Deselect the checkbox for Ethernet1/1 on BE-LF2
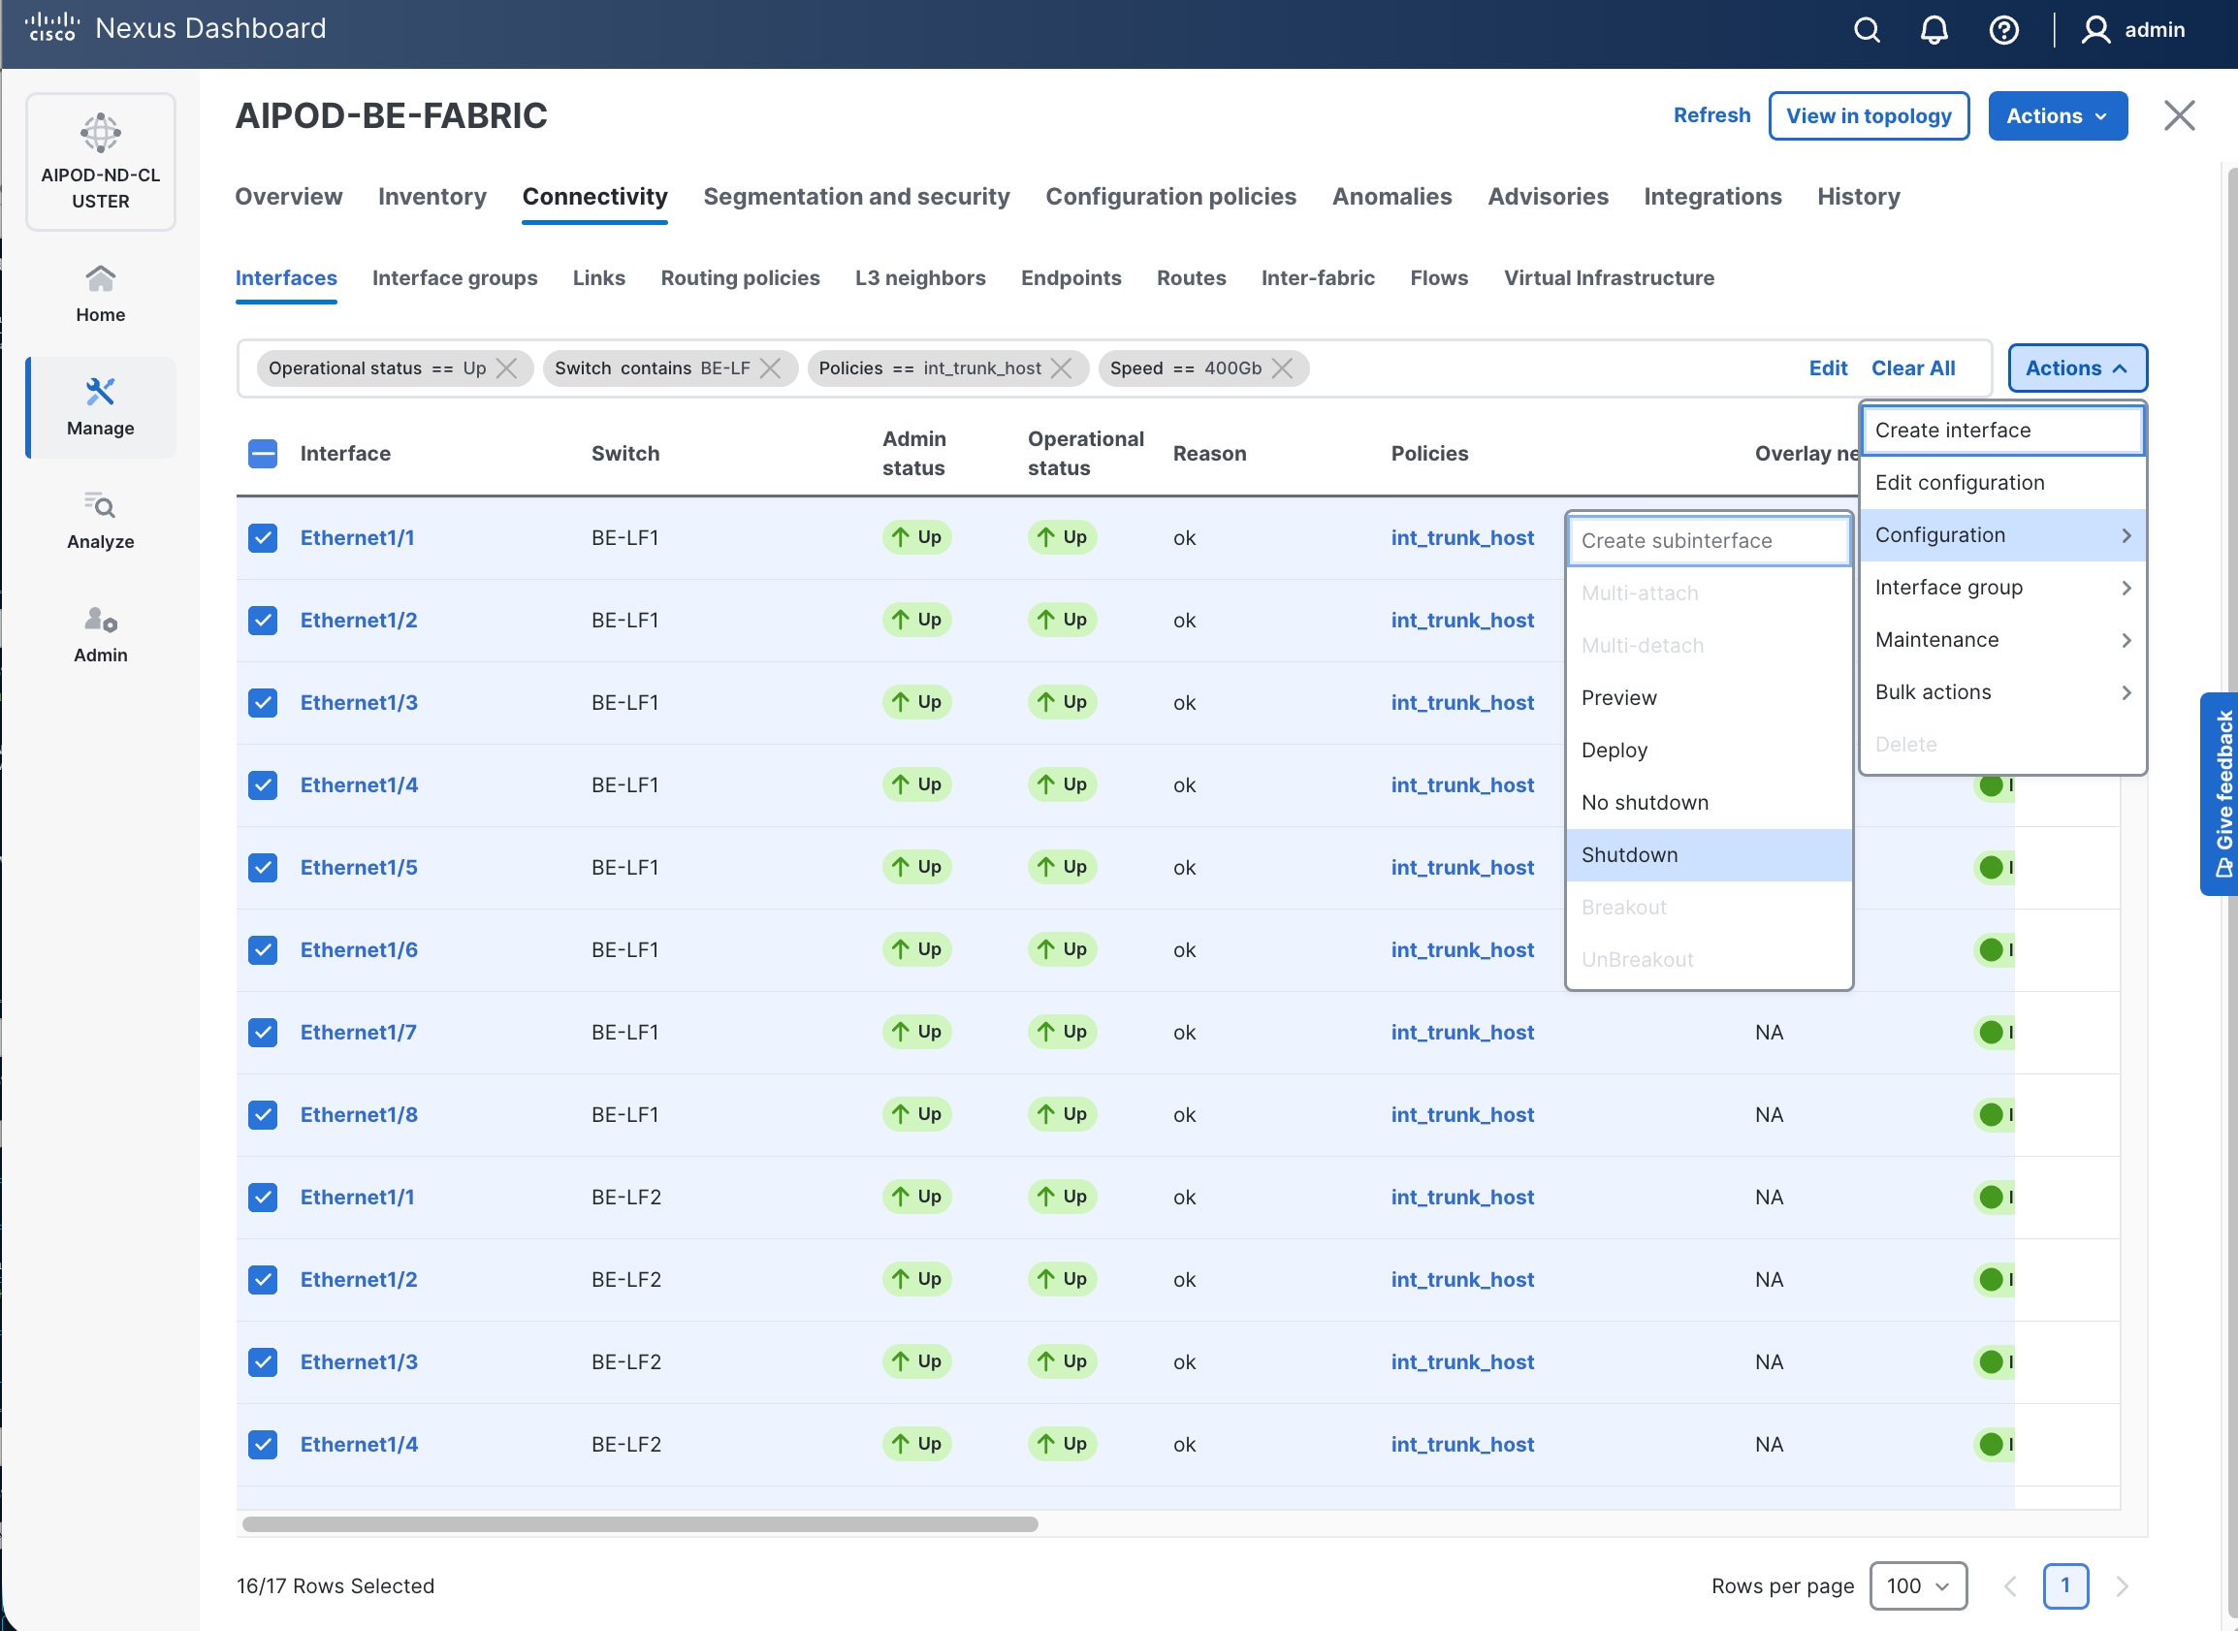The image size is (2238, 1631). click(263, 1197)
